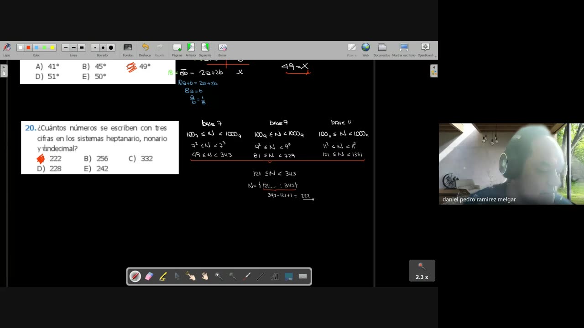Choose the medium eraser size
Viewport: 584px width, 328px height.
tap(103, 47)
